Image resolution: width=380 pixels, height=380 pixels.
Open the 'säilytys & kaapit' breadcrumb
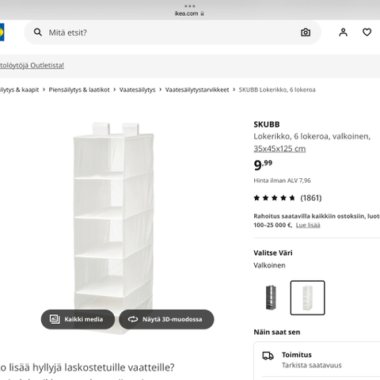pos(19,89)
